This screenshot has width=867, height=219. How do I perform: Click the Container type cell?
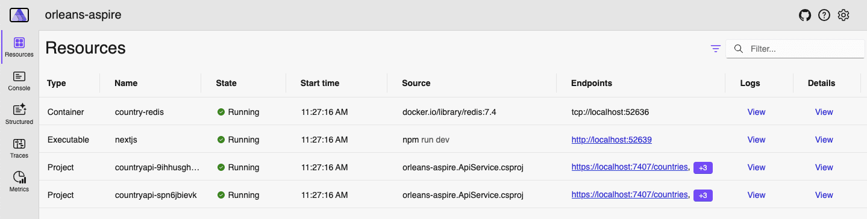(66, 112)
